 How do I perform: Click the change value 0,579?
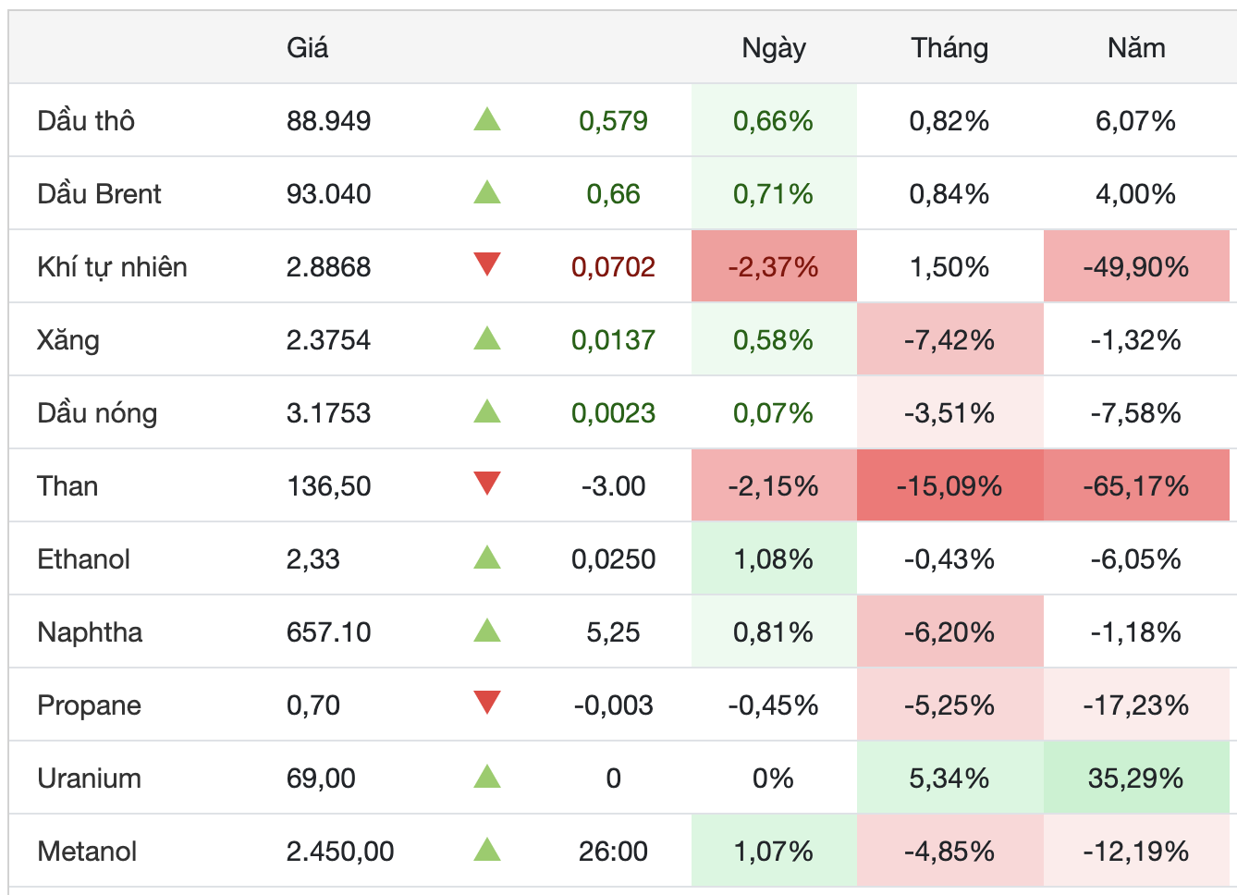click(x=613, y=120)
